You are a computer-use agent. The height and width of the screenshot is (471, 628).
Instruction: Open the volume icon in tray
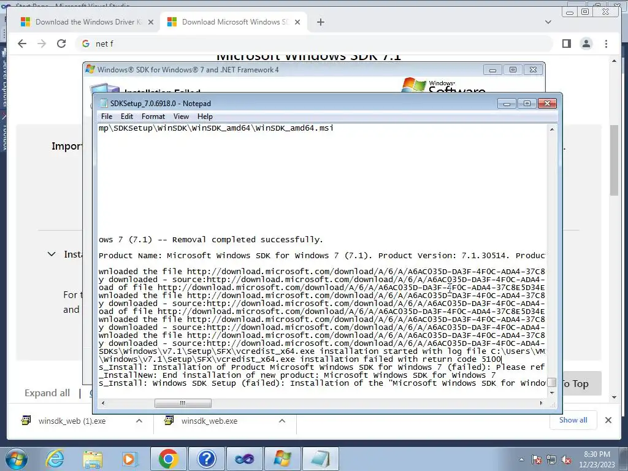[566, 459]
